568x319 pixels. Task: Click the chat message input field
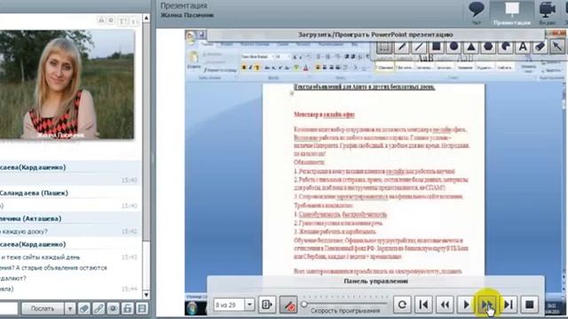pos(9,308)
